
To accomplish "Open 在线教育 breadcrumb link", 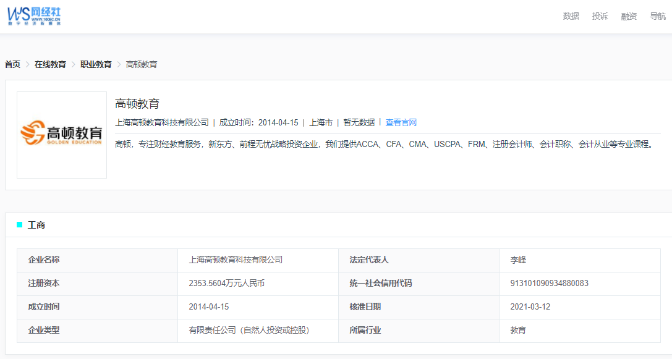I will (x=50, y=64).
